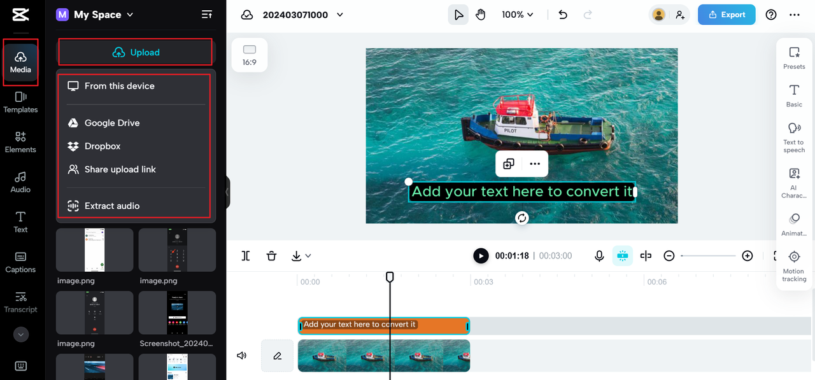Viewport: 815px width, 380px height.
Task: Open the Transcript panel
Action: tap(20, 302)
